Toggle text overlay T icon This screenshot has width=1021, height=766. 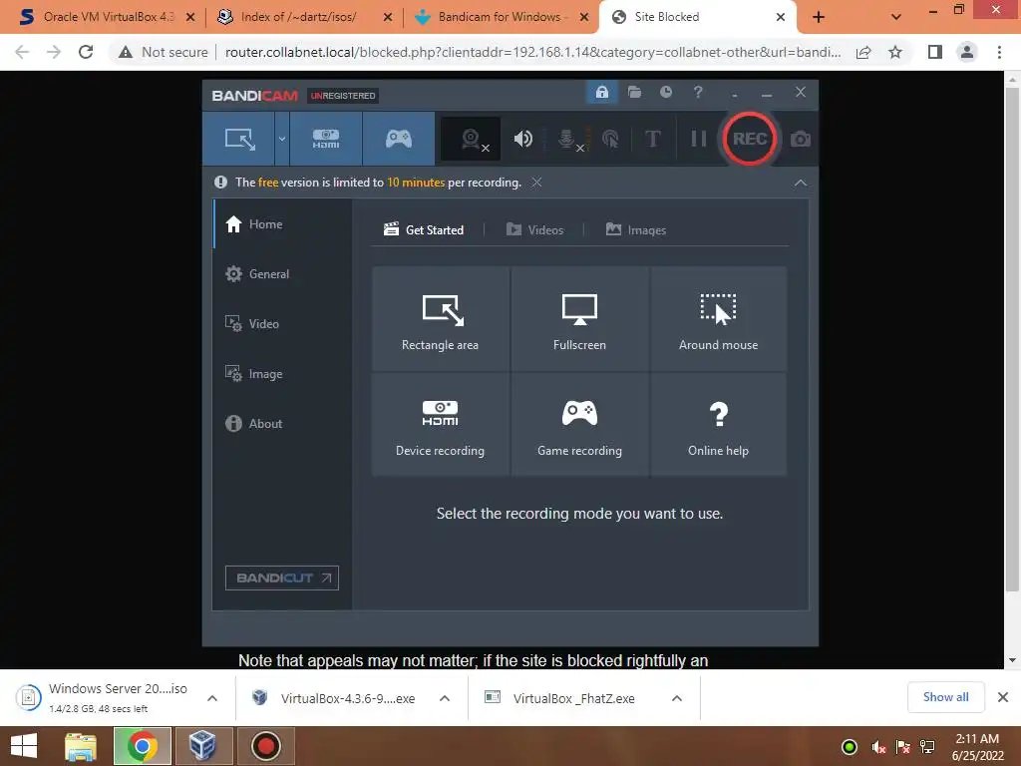coord(652,139)
